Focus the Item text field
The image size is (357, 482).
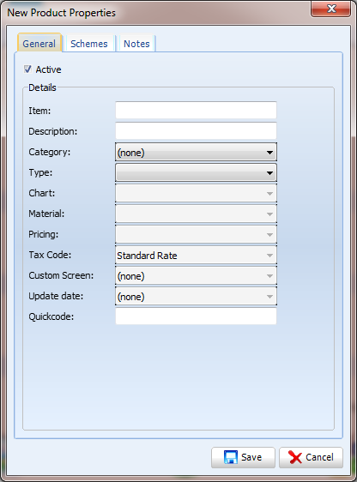(196, 110)
